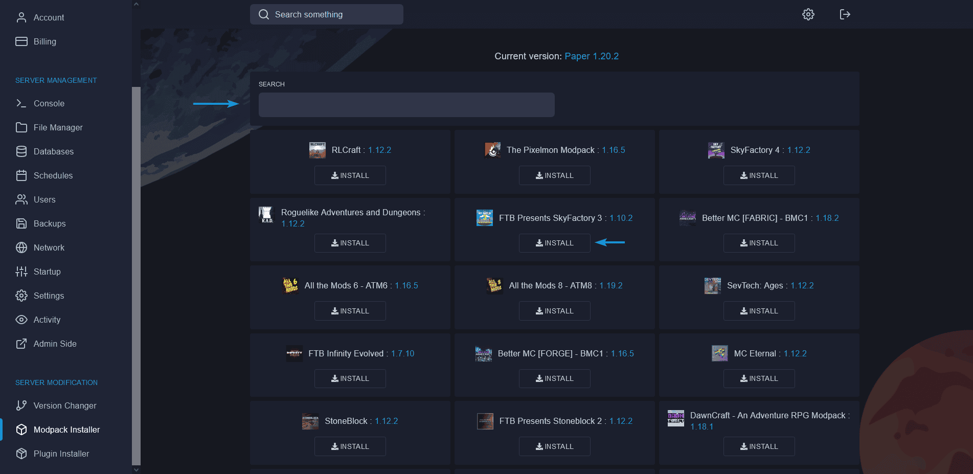Click the Version Changer branch icon
The image size is (973, 474).
(x=21, y=405)
